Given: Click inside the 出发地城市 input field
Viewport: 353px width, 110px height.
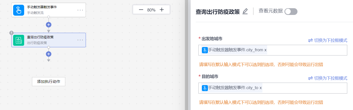Looking at the screenshot, I should click(x=305, y=50).
